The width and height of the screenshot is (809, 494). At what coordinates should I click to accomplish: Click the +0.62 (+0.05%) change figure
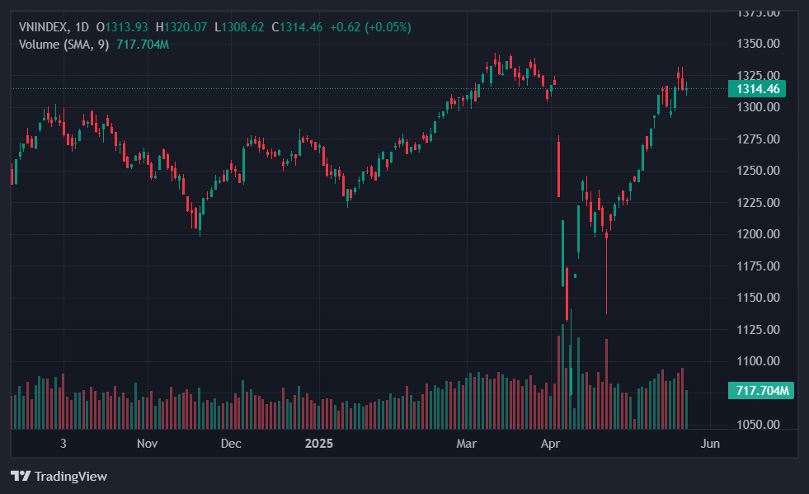[x=370, y=27]
